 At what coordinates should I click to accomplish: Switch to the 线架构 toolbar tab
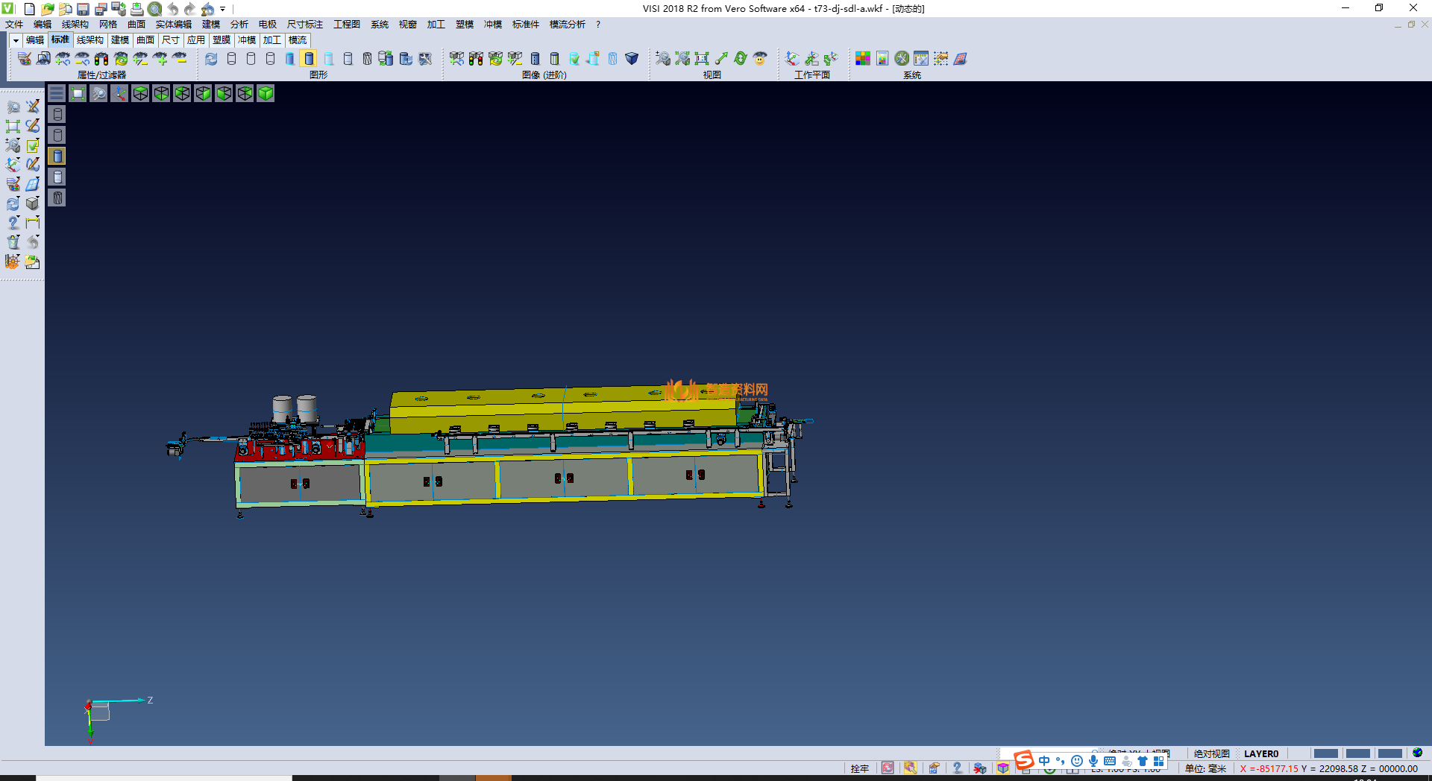click(90, 40)
